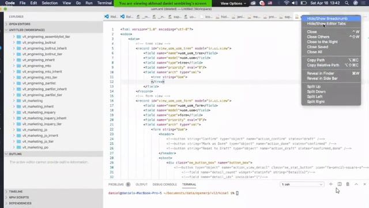Viewport: 369px width, 208px height.
Task: Expand the vit_enginering_boltnut_tier folder chevron
Action: point(14,54)
